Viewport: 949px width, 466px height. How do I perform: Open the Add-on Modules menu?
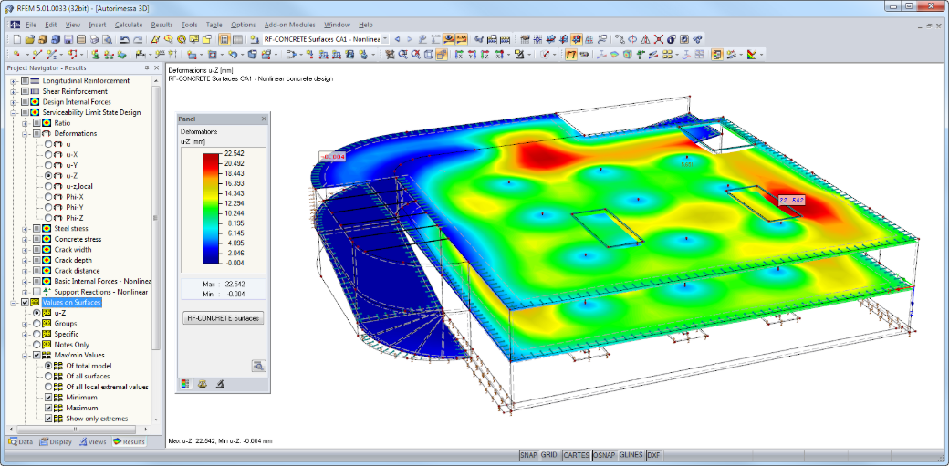pos(289,25)
